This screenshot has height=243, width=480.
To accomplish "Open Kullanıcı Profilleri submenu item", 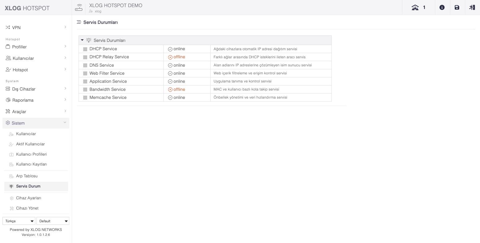I will (x=31, y=154).
